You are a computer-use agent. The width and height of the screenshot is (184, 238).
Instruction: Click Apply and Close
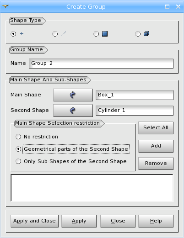pyautogui.click(x=34, y=221)
